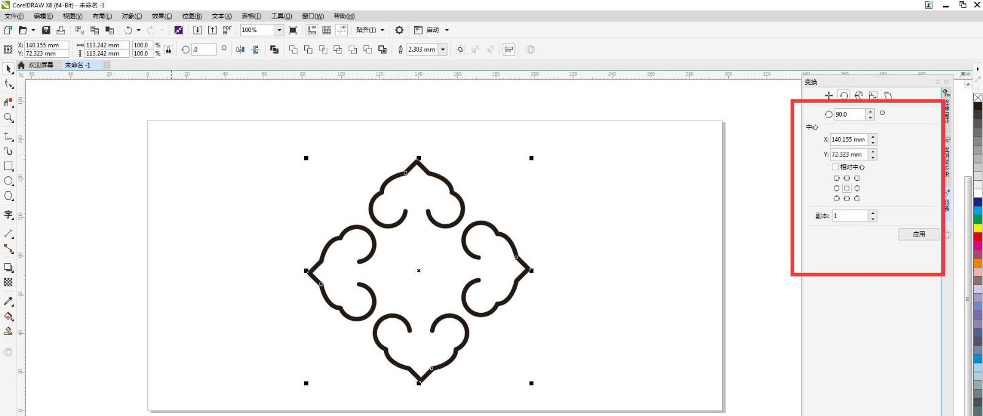983x416 pixels.
Task: Click the Save icon in the toolbar
Action: pyautogui.click(x=46, y=30)
